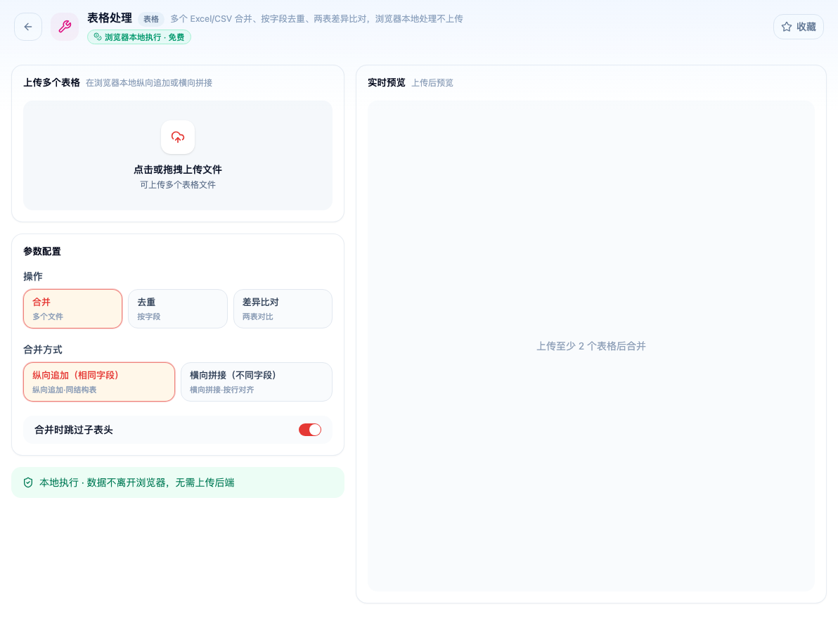Choose 纵向追加（相同字段）merge mode
Screen dimensions: 838x633
point(99,382)
